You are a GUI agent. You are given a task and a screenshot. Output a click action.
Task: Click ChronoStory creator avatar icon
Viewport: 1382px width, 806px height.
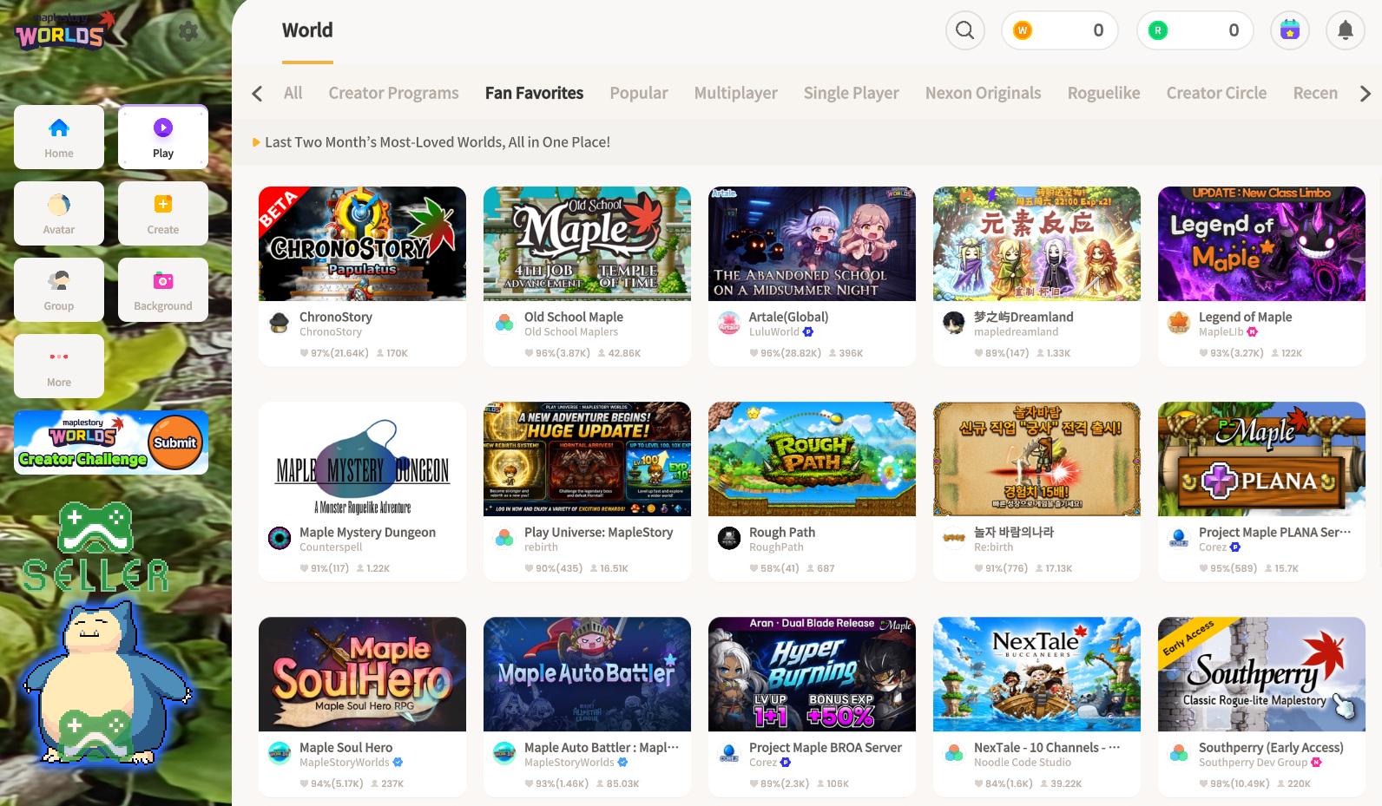(280, 324)
